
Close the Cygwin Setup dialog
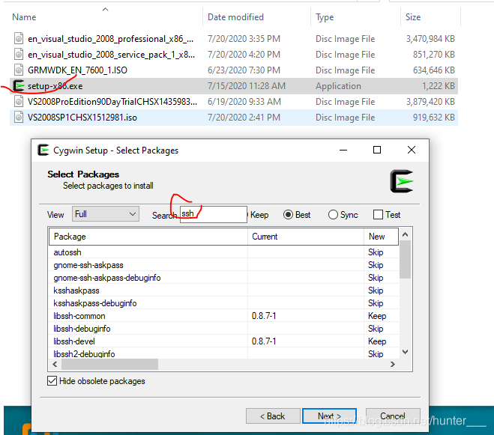[x=411, y=150]
